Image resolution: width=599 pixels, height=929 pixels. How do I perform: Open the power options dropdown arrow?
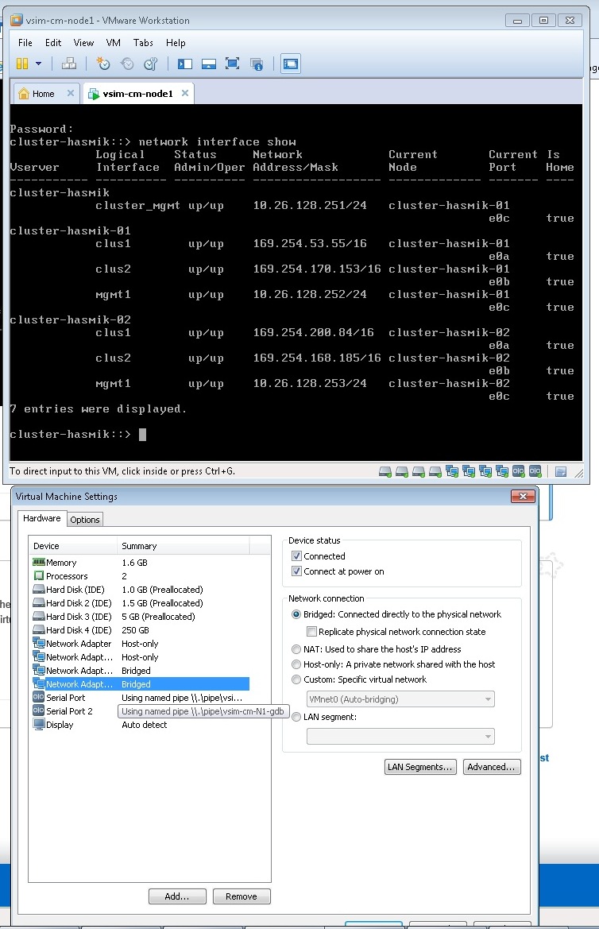pyautogui.click(x=38, y=64)
